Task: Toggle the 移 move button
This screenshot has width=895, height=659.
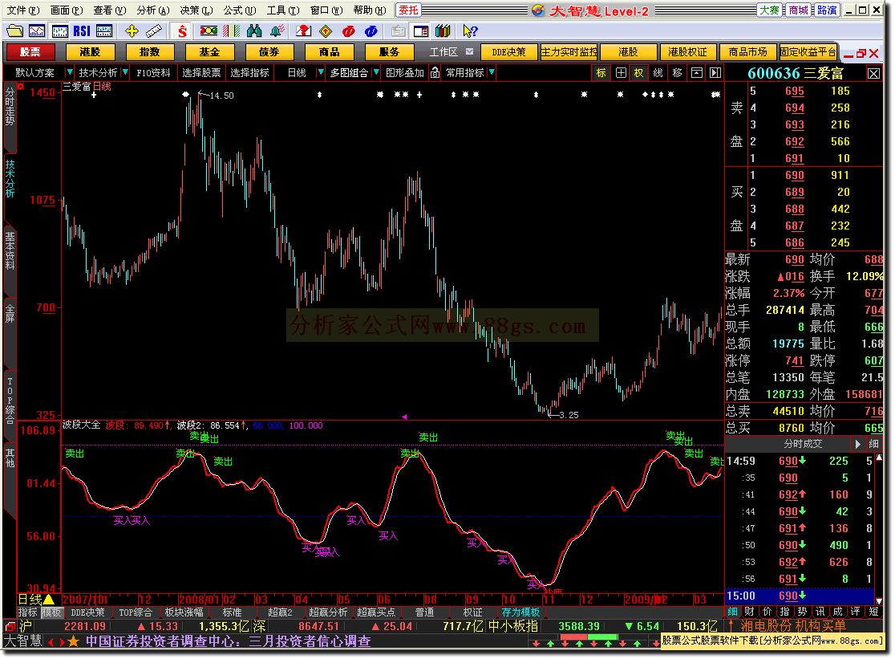Action: tap(678, 72)
